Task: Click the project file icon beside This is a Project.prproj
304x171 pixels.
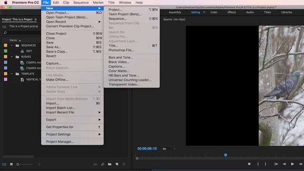Action: click(4, 27)
